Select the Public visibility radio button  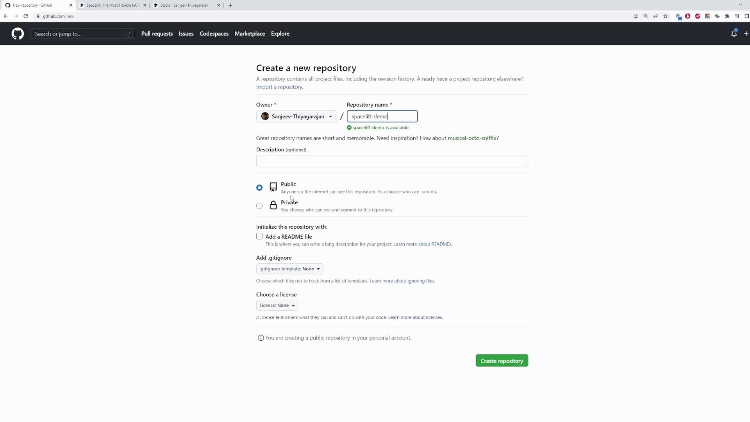click(259, 188)
